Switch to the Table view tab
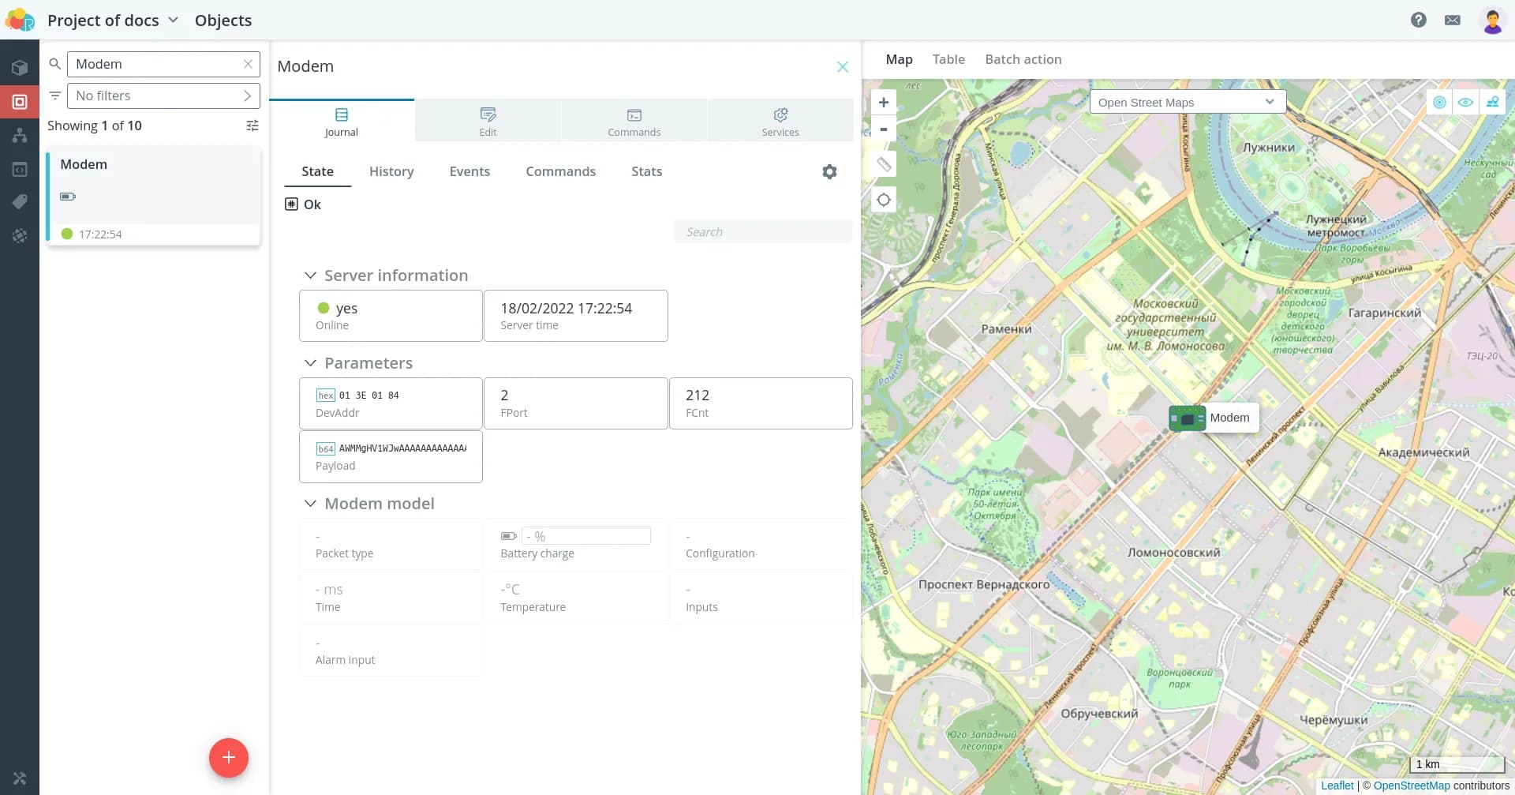 948,59
